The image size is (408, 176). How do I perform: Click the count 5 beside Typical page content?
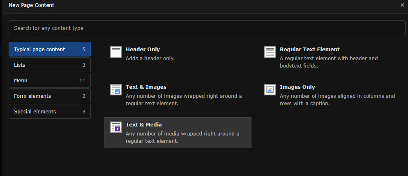point(84,49)
